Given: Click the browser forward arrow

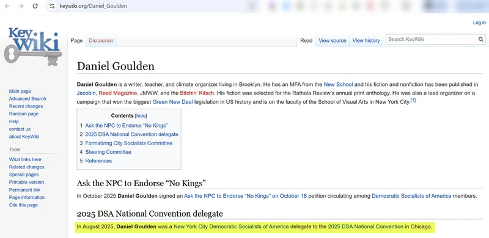Looking at the screenshot, I should pos(21,6).
